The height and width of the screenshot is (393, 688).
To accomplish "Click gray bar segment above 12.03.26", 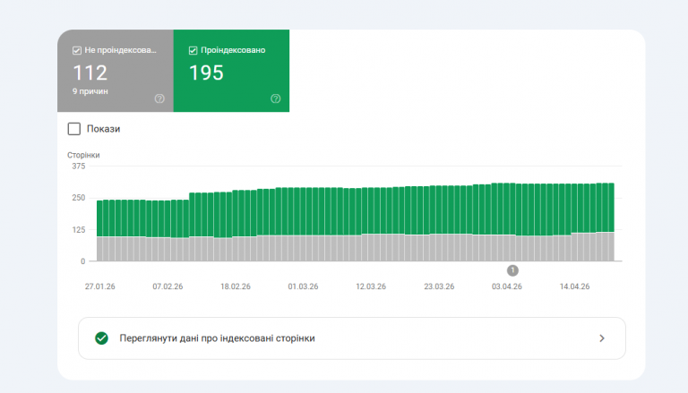I will click(371, 247).
